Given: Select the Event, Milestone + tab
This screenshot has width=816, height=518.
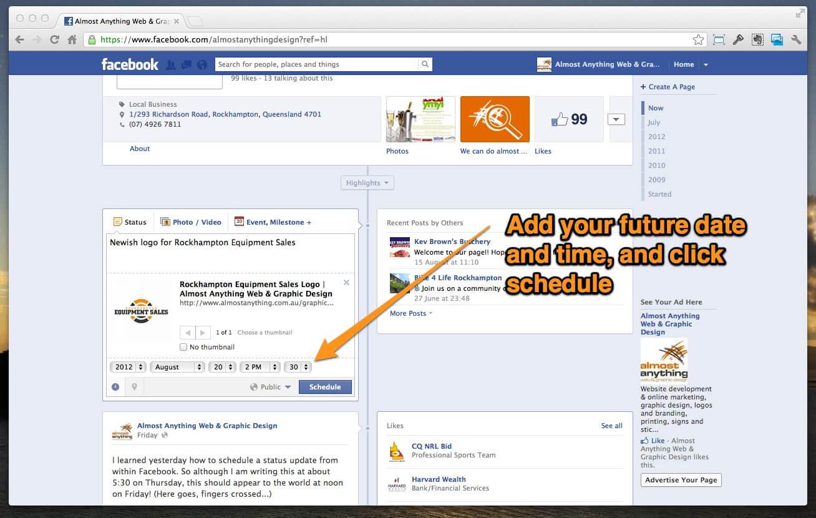Looking at the screenshot, I should click(x=273, y=222).
